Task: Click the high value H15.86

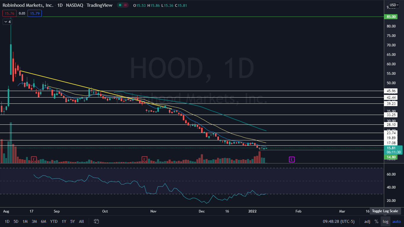Action: coord(153,5)
